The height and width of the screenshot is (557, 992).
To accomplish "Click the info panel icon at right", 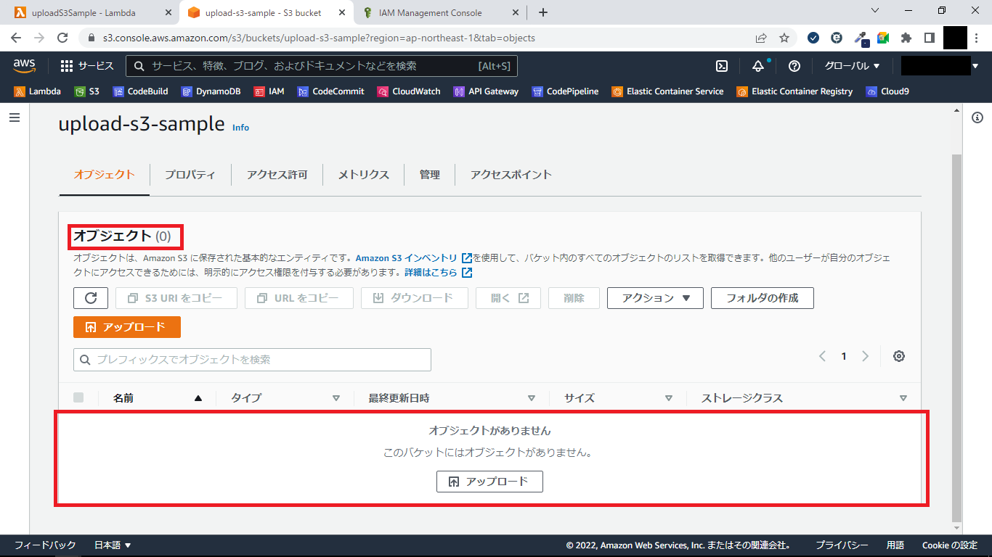I will 977,117.
